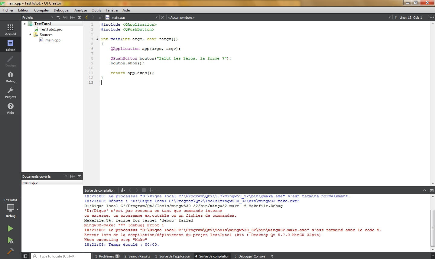Open output pane selector arrows

272,256
